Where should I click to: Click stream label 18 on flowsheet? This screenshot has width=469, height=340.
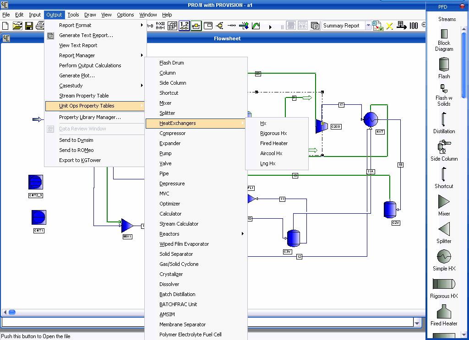click(x=400, y=165)
